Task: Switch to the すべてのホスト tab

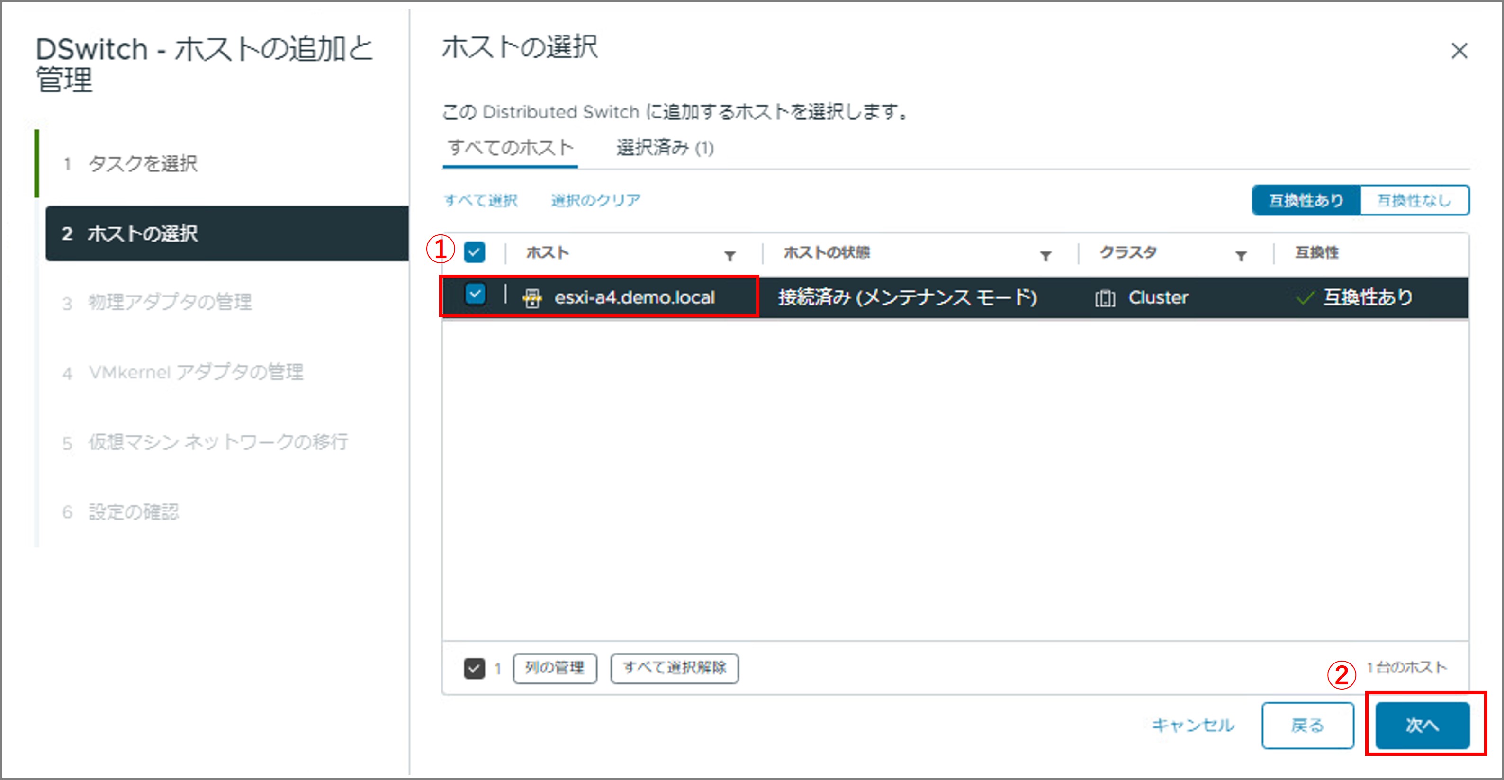Action: point(510,148)
